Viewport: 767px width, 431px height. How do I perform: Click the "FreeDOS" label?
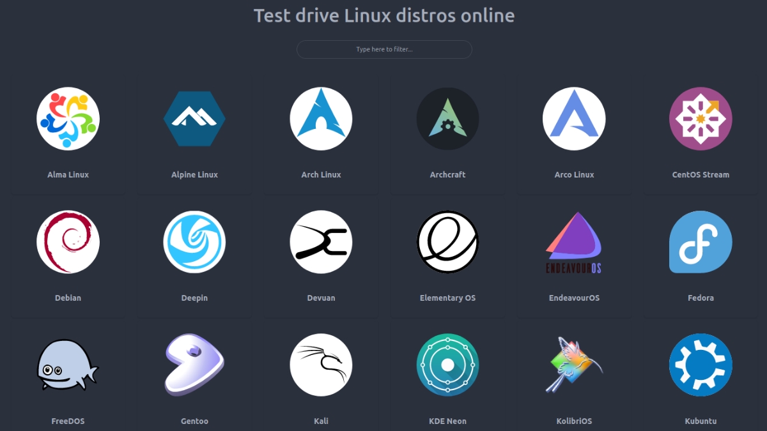coord(68,421)
